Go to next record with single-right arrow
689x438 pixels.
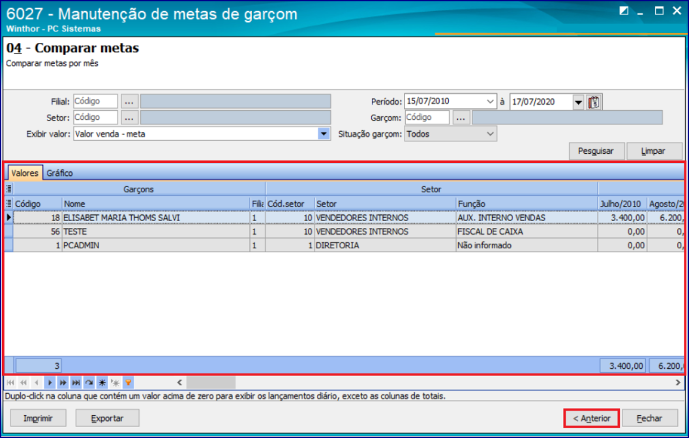click(50, 383)
